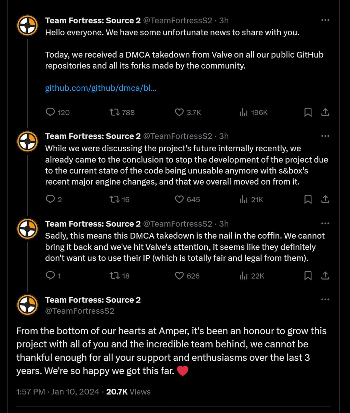Click the 3h timestamp on the second tweet
The width and height of the screenshot is (350, 413).
pyautogui.click(x=224, y=136)
